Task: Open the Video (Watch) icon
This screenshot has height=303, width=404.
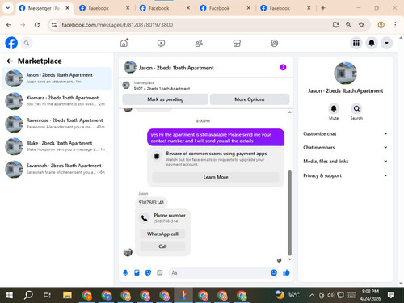Action: pyautogui.click(x=161, y=43)
